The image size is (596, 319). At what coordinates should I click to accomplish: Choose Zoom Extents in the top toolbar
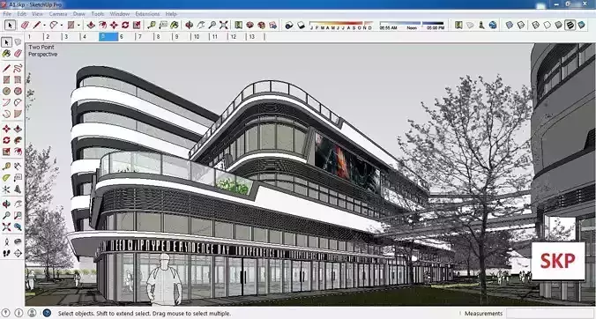pyautogui.click(x=224, y=25)
